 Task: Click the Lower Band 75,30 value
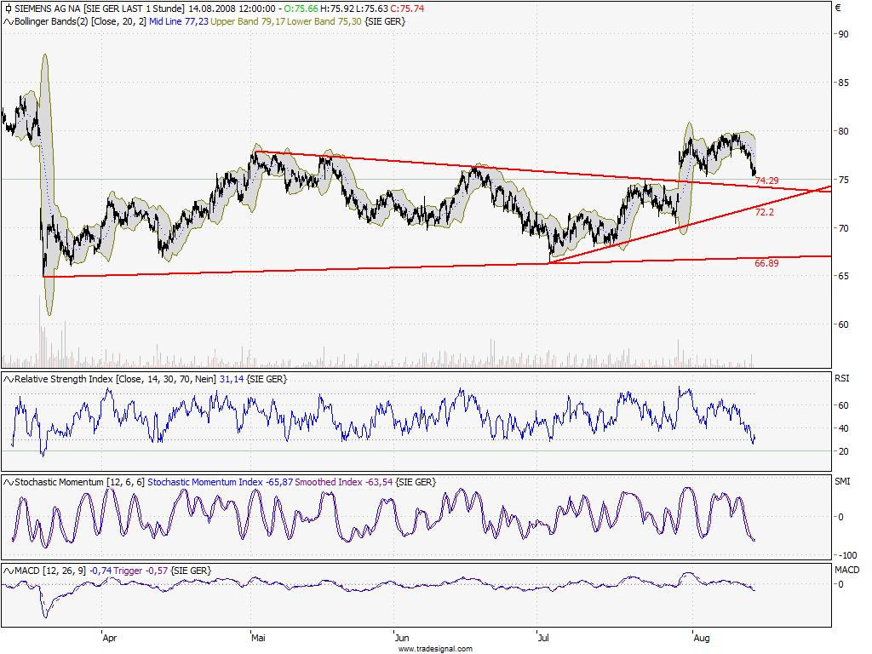[324, 21]
